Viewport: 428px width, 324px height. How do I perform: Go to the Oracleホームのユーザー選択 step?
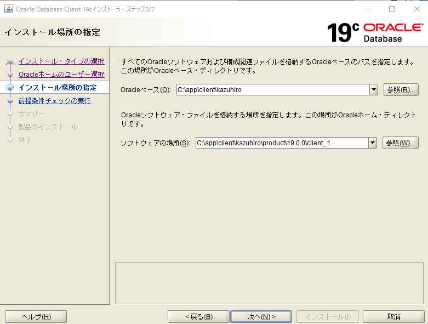click(x=61, y=75)
